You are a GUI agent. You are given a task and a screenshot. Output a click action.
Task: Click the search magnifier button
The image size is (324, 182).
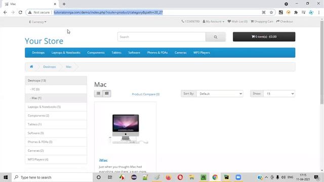pos(216,37)
